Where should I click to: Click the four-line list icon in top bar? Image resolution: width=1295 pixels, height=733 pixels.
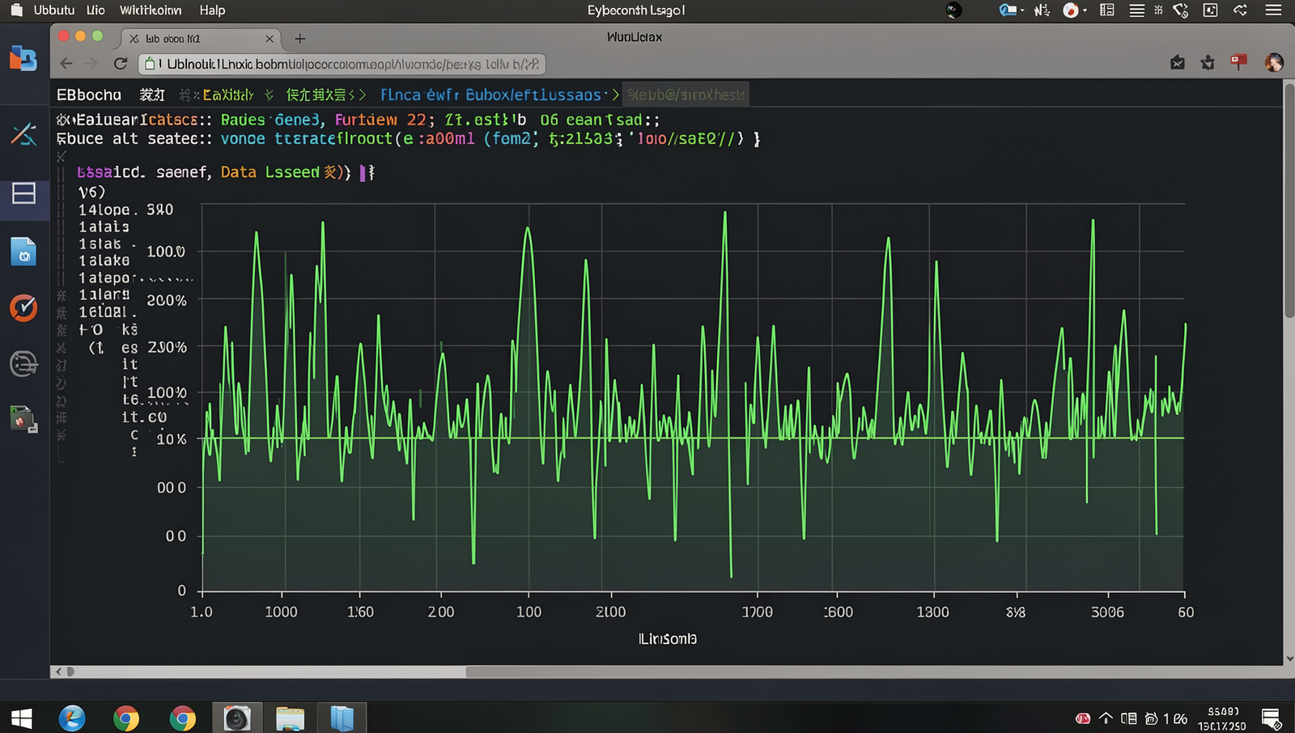coord(1137,11)
